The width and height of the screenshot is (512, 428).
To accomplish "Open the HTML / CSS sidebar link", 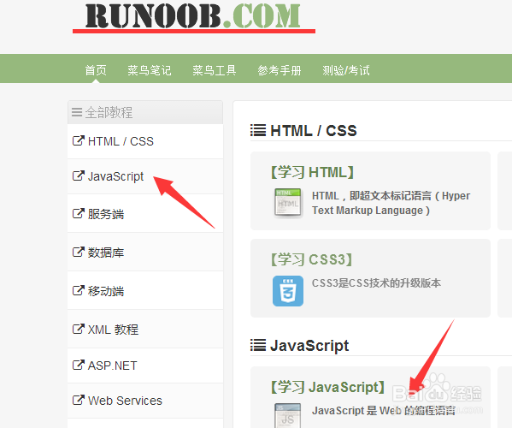I will [121, 141].
